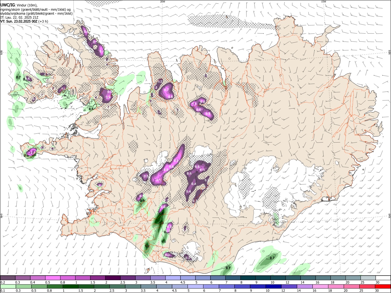391x293 pixels.
Task: Click the '1.3' rain value on the map
Action: (162, 223)
